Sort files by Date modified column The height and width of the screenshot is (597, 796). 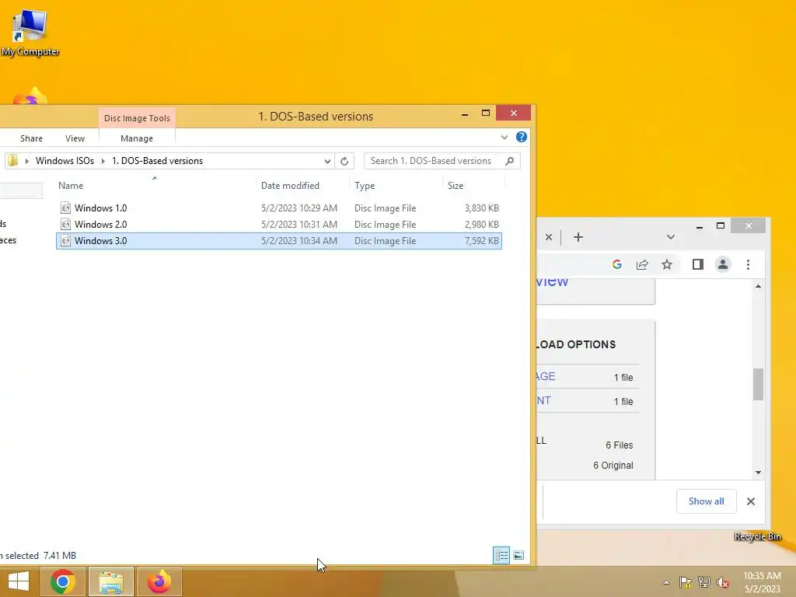(x=290, y=185)
